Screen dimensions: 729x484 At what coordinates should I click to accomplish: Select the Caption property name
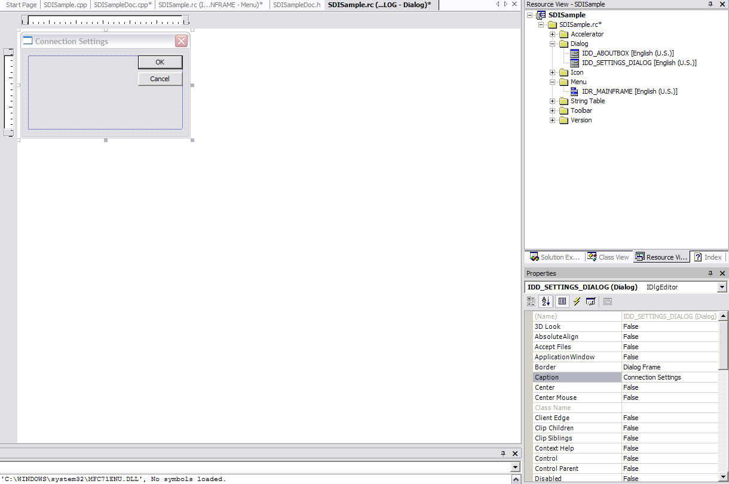577,377
